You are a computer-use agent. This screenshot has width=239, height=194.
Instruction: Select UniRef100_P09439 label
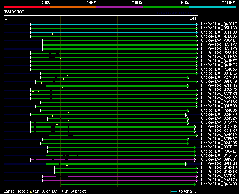[219, 98]
